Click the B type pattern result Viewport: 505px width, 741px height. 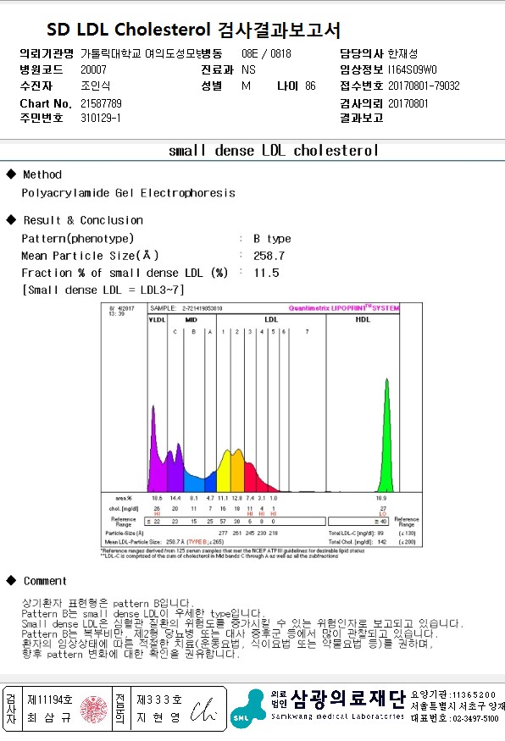coord(272,239)
